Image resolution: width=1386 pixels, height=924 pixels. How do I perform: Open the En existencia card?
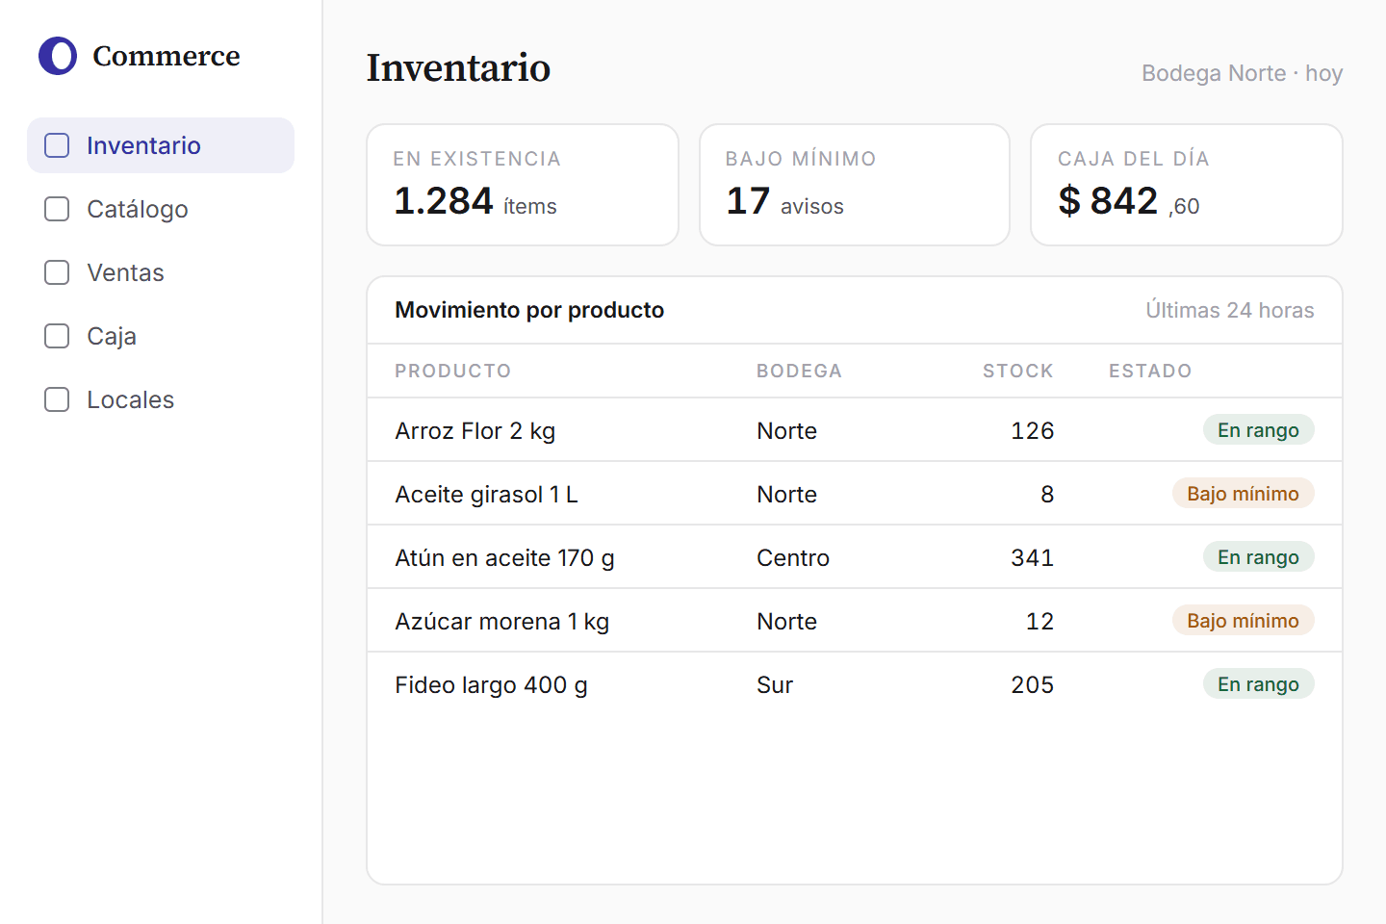click(x=523, y=185)
